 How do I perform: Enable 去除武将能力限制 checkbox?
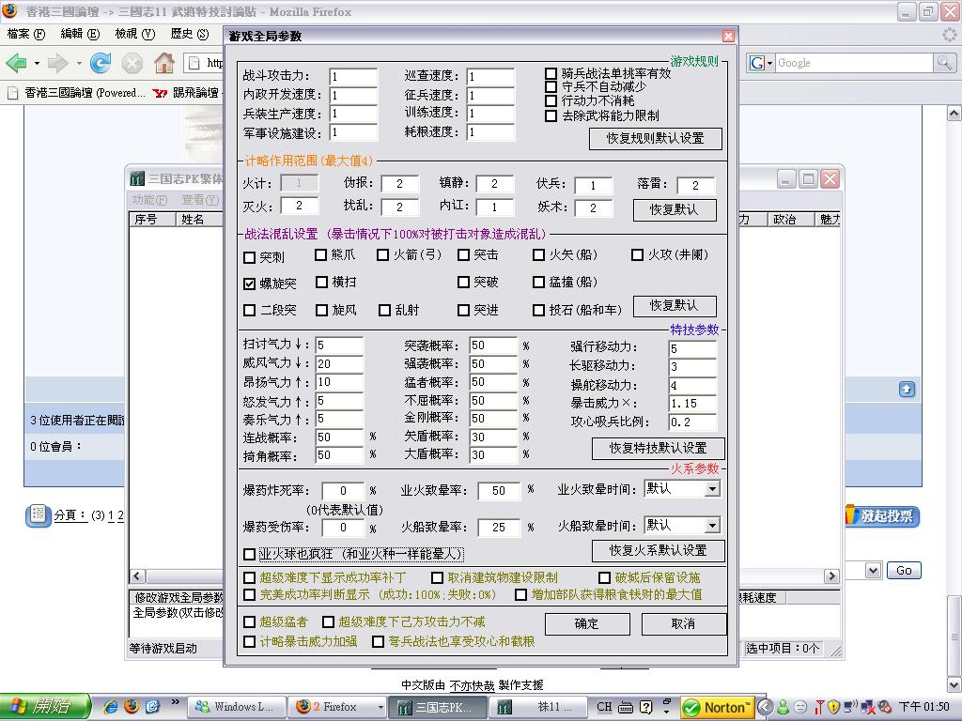(x=551, y=115)
